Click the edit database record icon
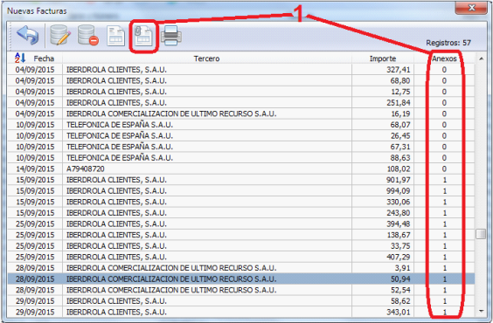Viewport: 493px width, 323px height. [x=60, y=35]
